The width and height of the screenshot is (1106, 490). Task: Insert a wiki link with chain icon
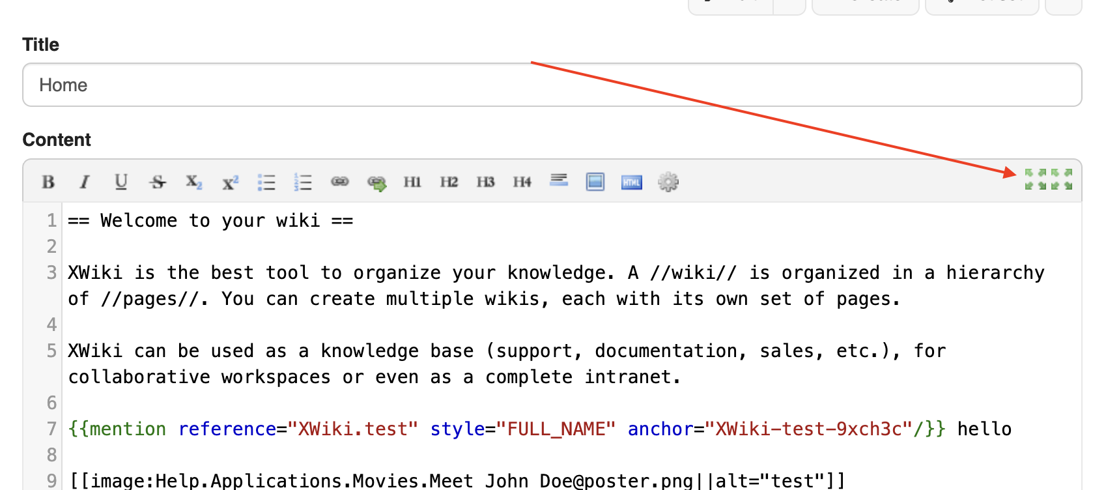340,181
